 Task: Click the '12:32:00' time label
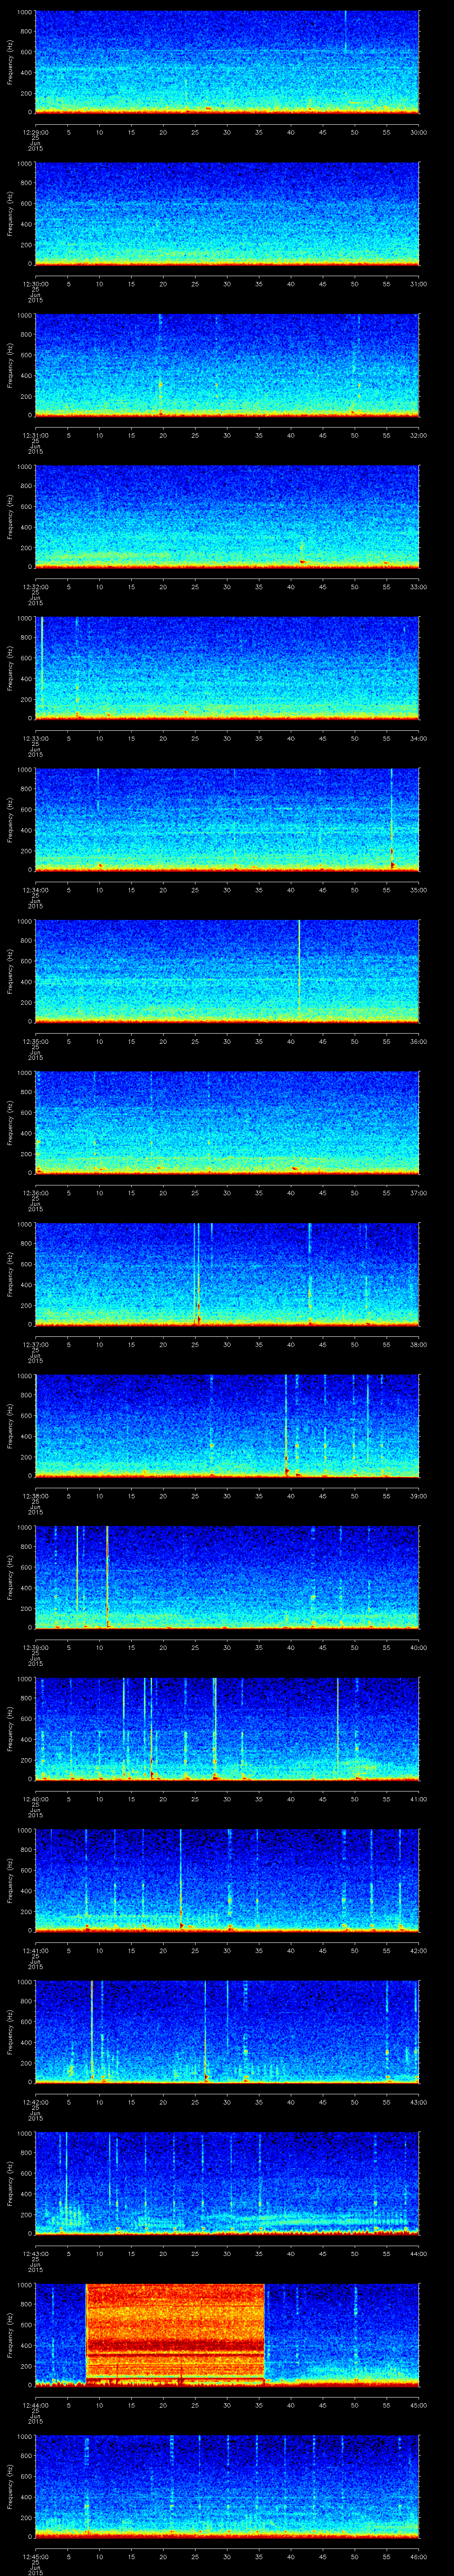click(36, 586)
